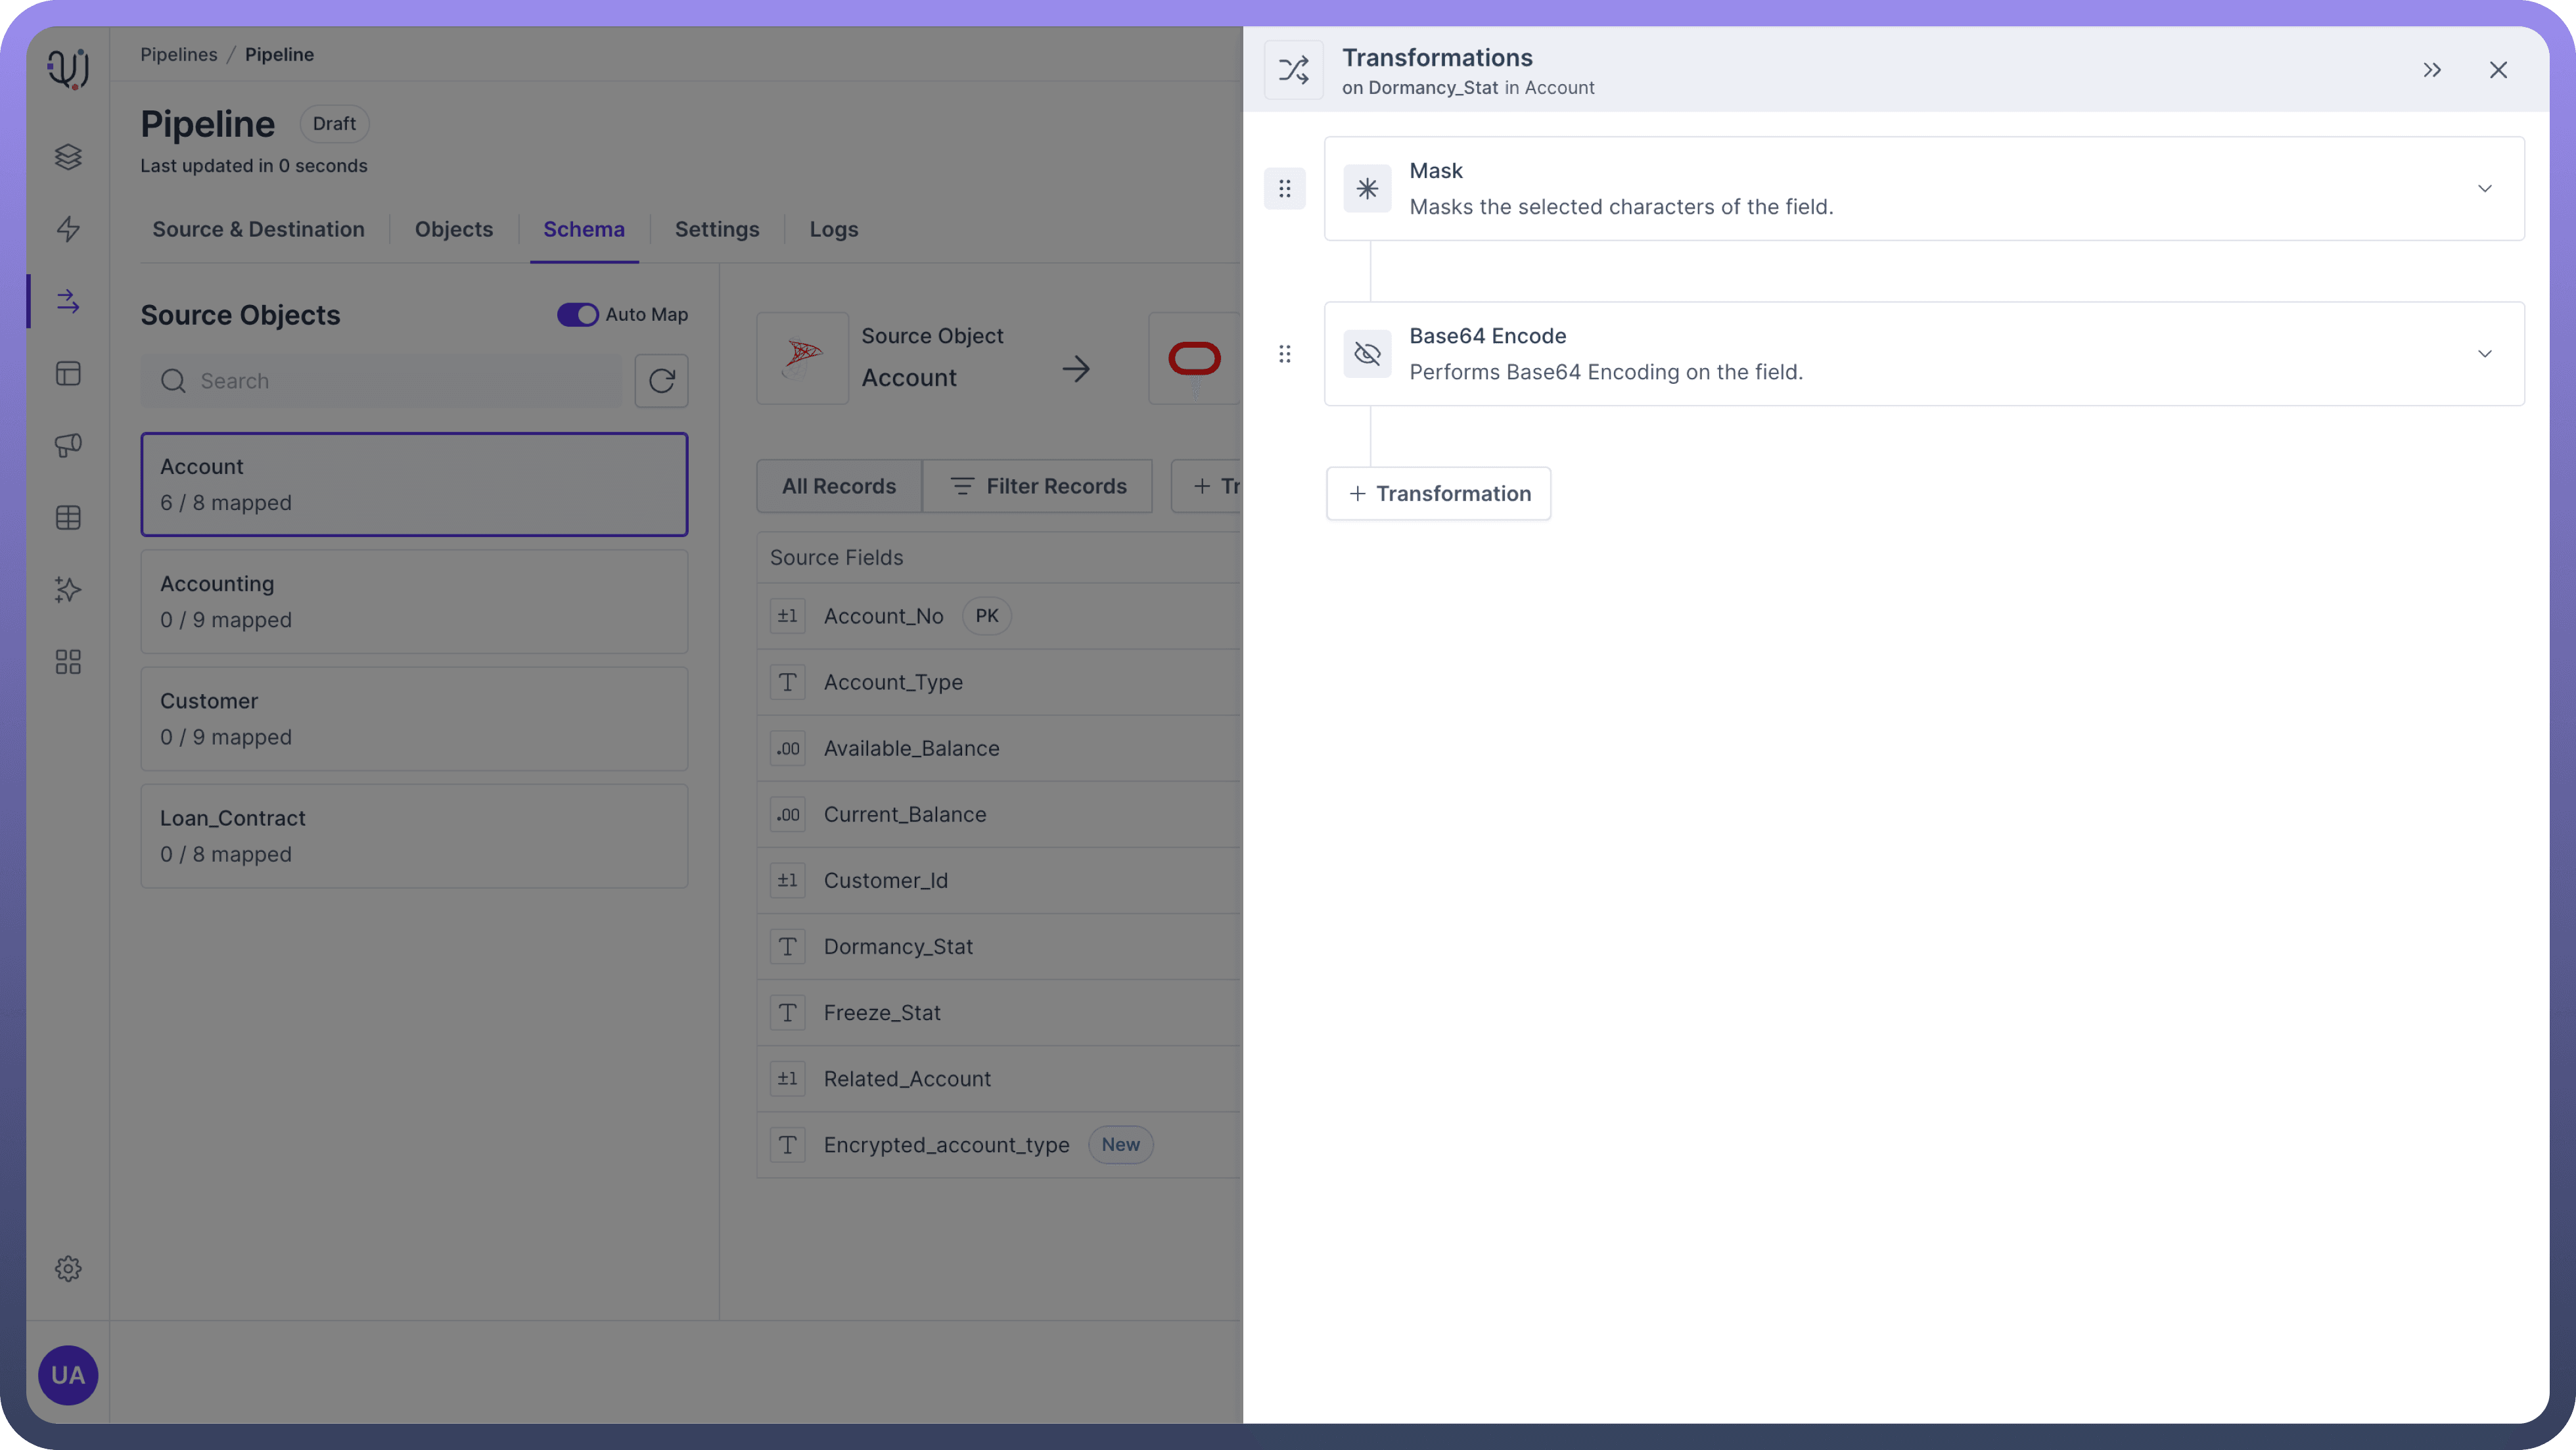The width and height of the screenshot is (2576, 1450).
Task: Toggle the Auto Map switch
Action: click(577, 315)
